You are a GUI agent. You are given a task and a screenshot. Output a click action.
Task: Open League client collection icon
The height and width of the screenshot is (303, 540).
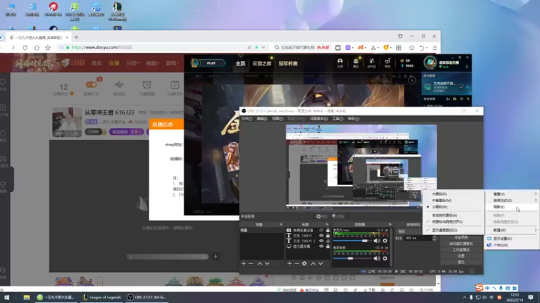356,63
